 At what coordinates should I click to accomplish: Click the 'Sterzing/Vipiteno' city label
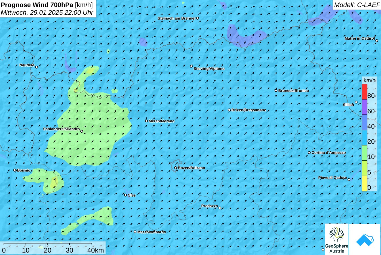pyautogui.click(x=209, y=69)
